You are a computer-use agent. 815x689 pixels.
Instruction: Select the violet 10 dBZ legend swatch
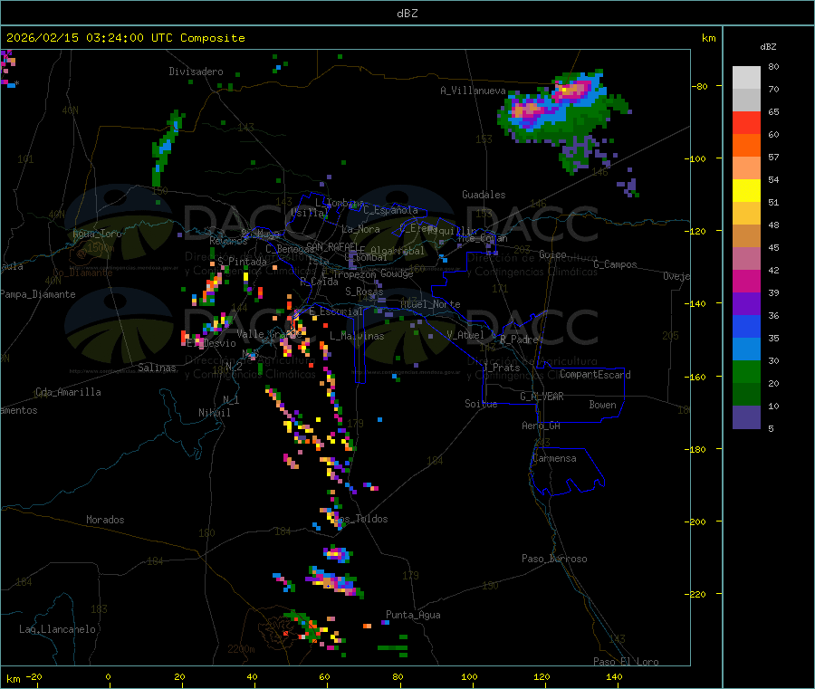pyautogui.click(x=746, y=417)
